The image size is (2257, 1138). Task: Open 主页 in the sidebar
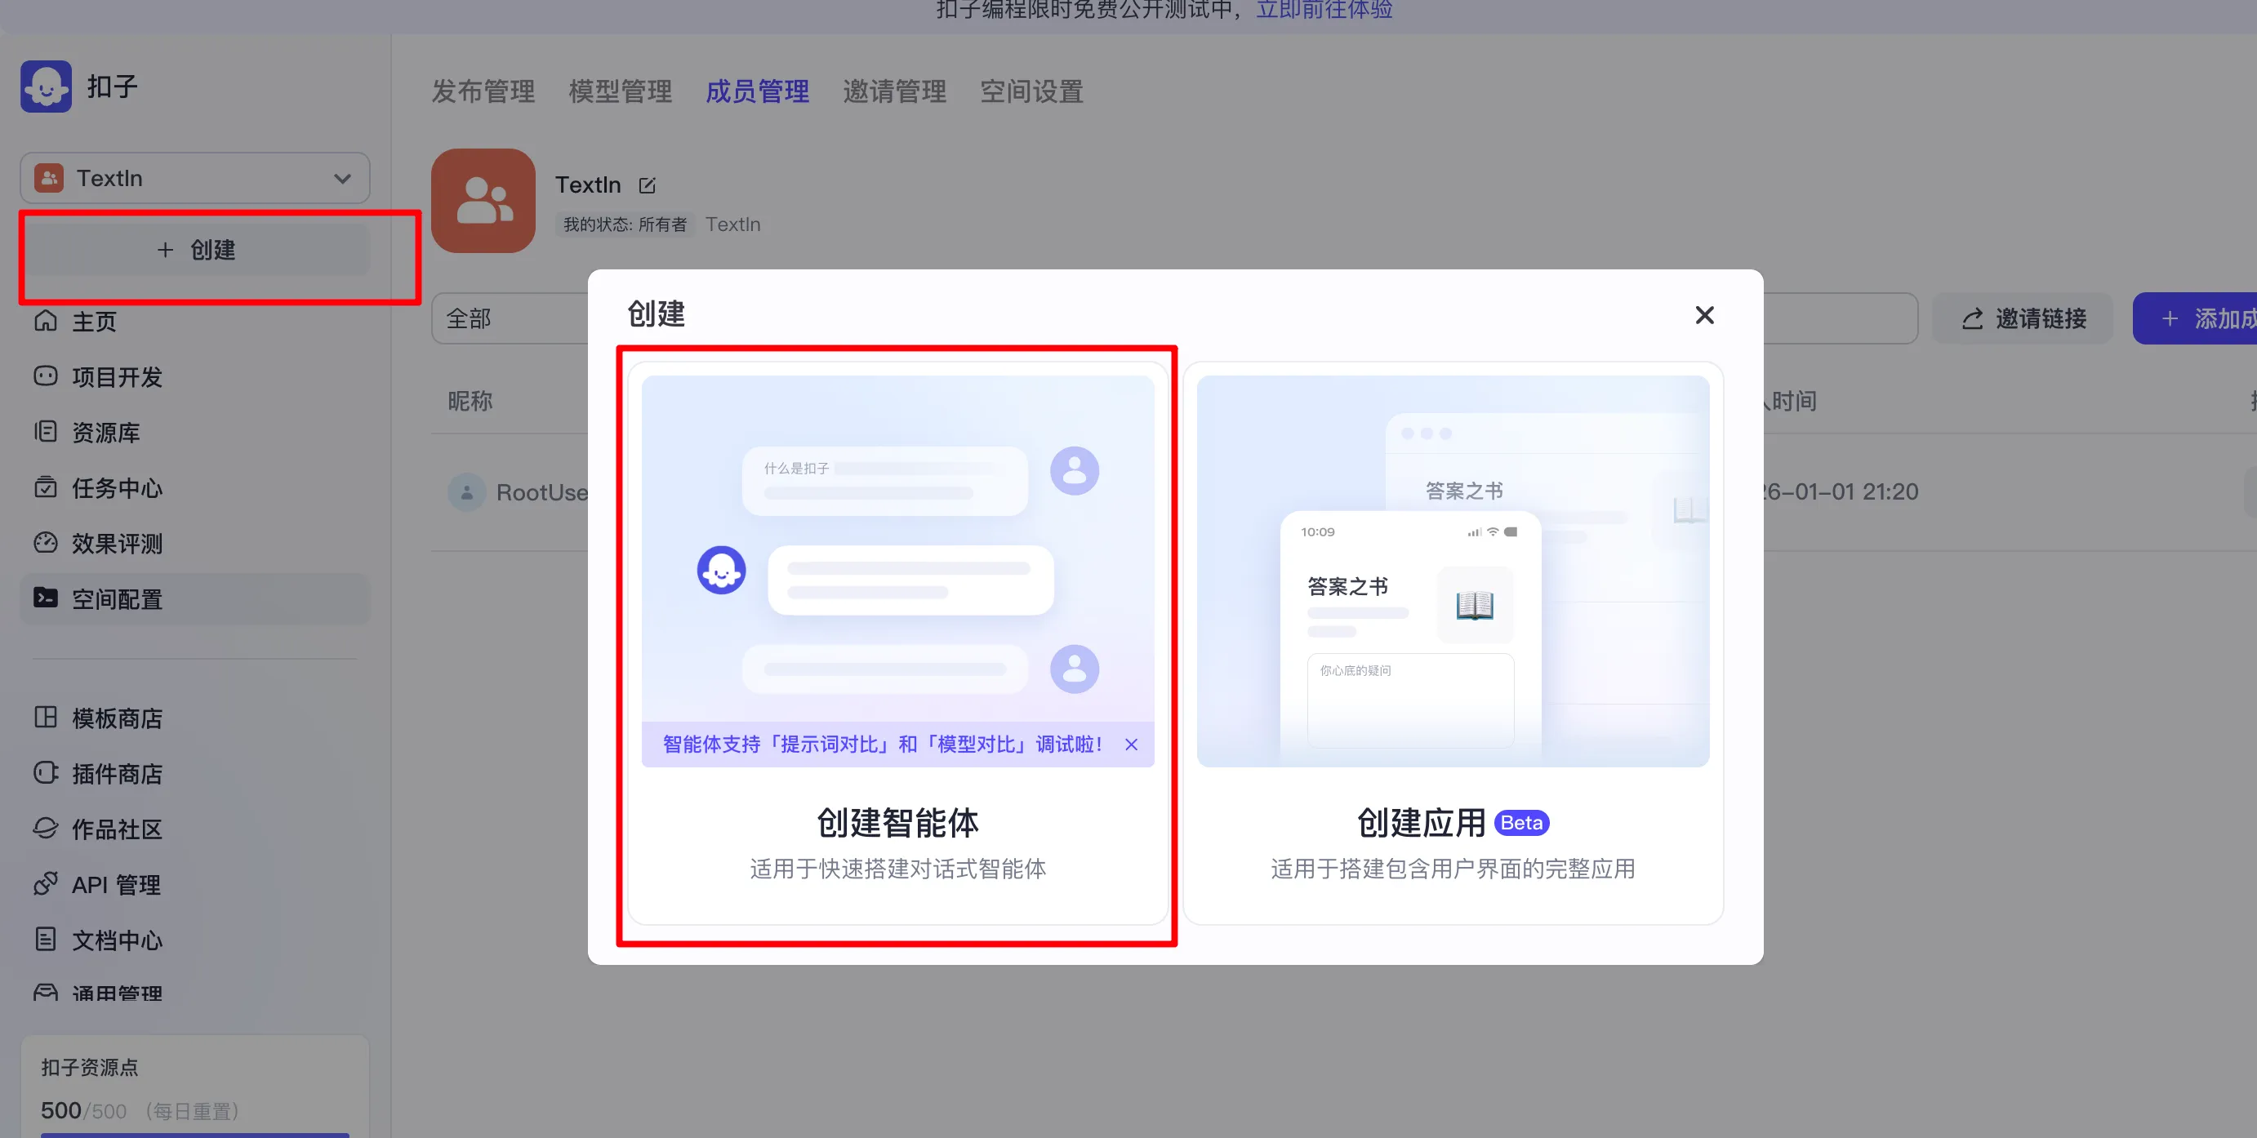194,322
